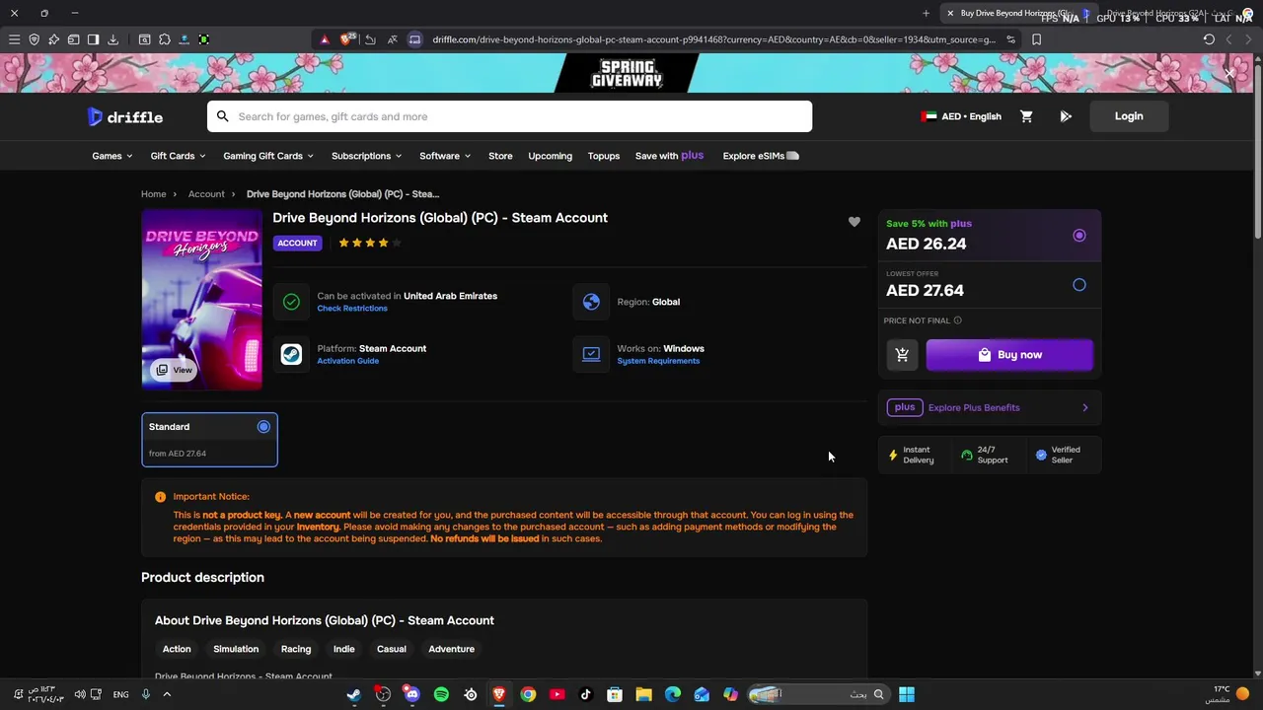Expand the Games menu dropdown

coord(112,156)
